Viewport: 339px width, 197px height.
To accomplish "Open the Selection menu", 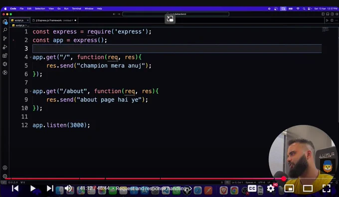I will [40, 8].
